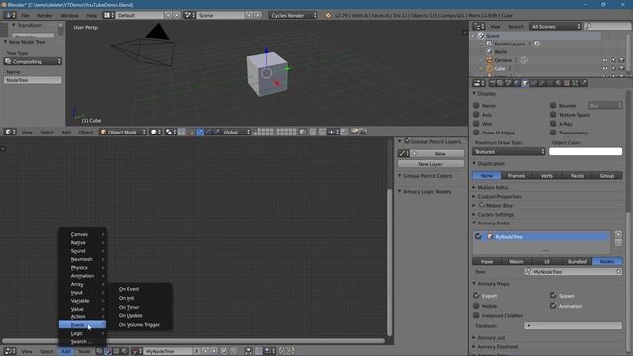
Task: Click the OpenGL render animation icon
Action: 363,132
